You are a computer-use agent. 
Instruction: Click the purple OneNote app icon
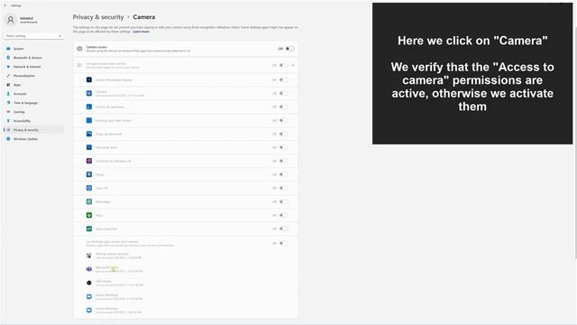pos(89,161)
